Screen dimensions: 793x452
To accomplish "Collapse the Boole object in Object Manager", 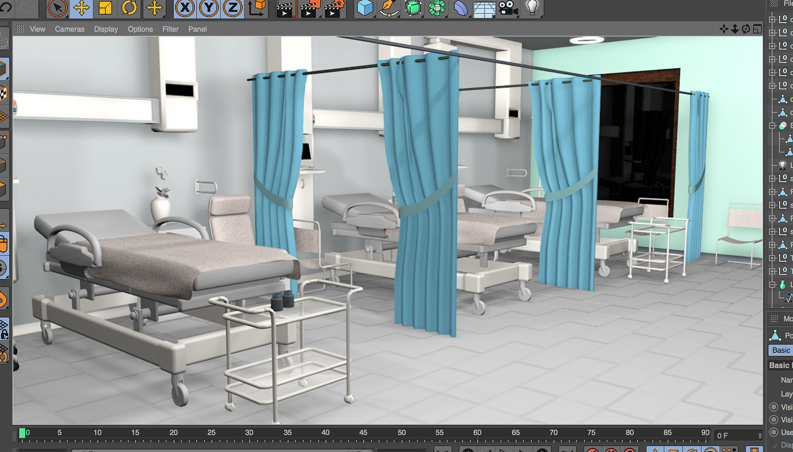I will tap(772, 126).
